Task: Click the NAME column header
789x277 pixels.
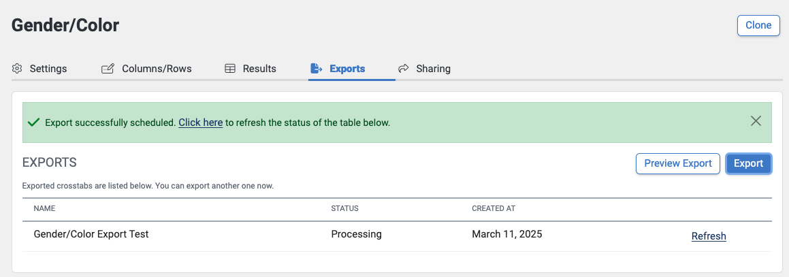Action: tap(44, 208)
